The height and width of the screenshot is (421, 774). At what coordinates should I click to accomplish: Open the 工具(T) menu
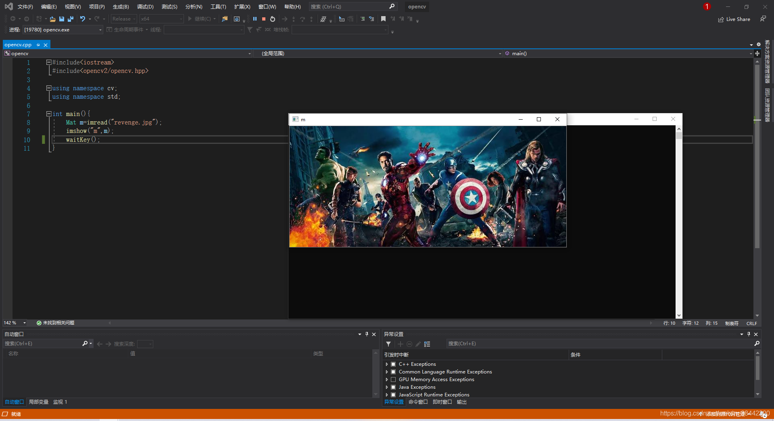[x=218, y=6]
